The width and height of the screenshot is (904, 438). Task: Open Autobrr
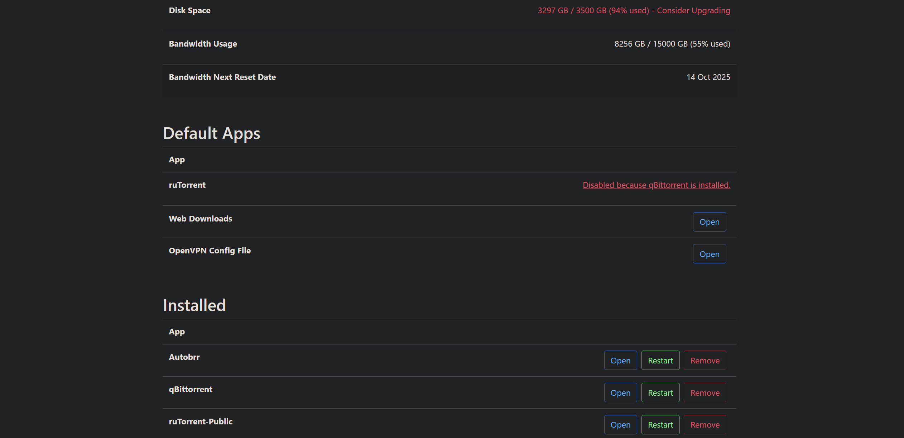[x=620, y=361]
